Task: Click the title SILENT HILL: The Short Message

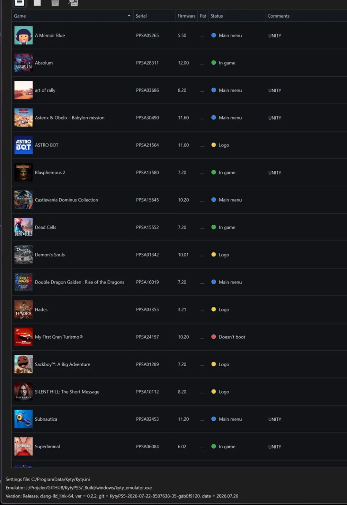Action: click(67, 392)
